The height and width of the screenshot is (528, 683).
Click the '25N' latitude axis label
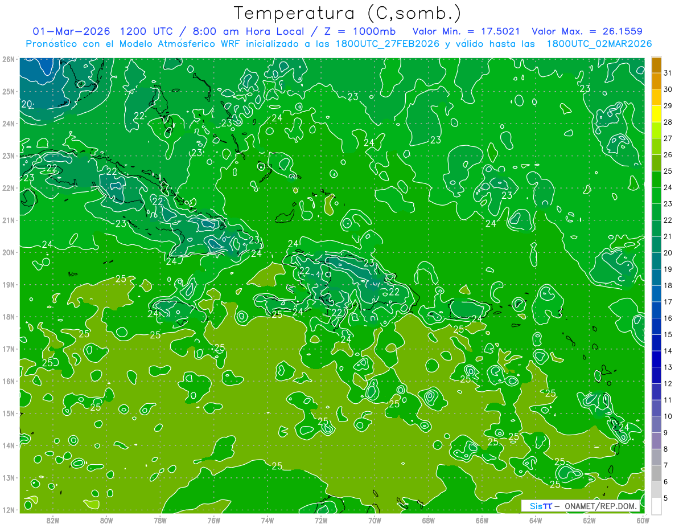9,91
